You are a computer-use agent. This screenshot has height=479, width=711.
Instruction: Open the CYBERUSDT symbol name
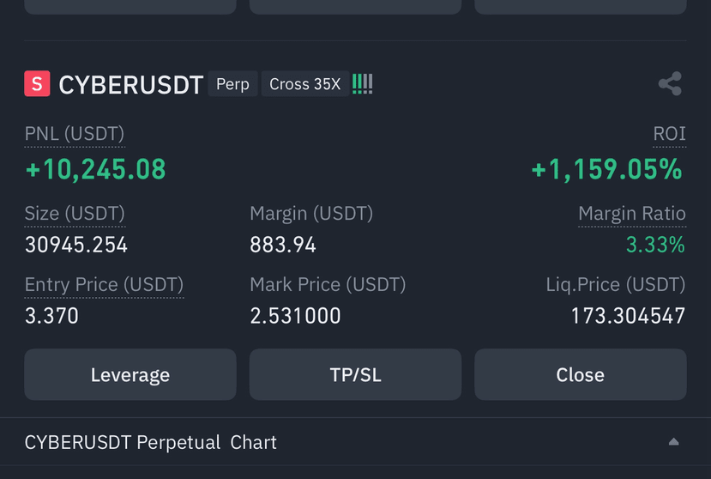coord(131,85)
